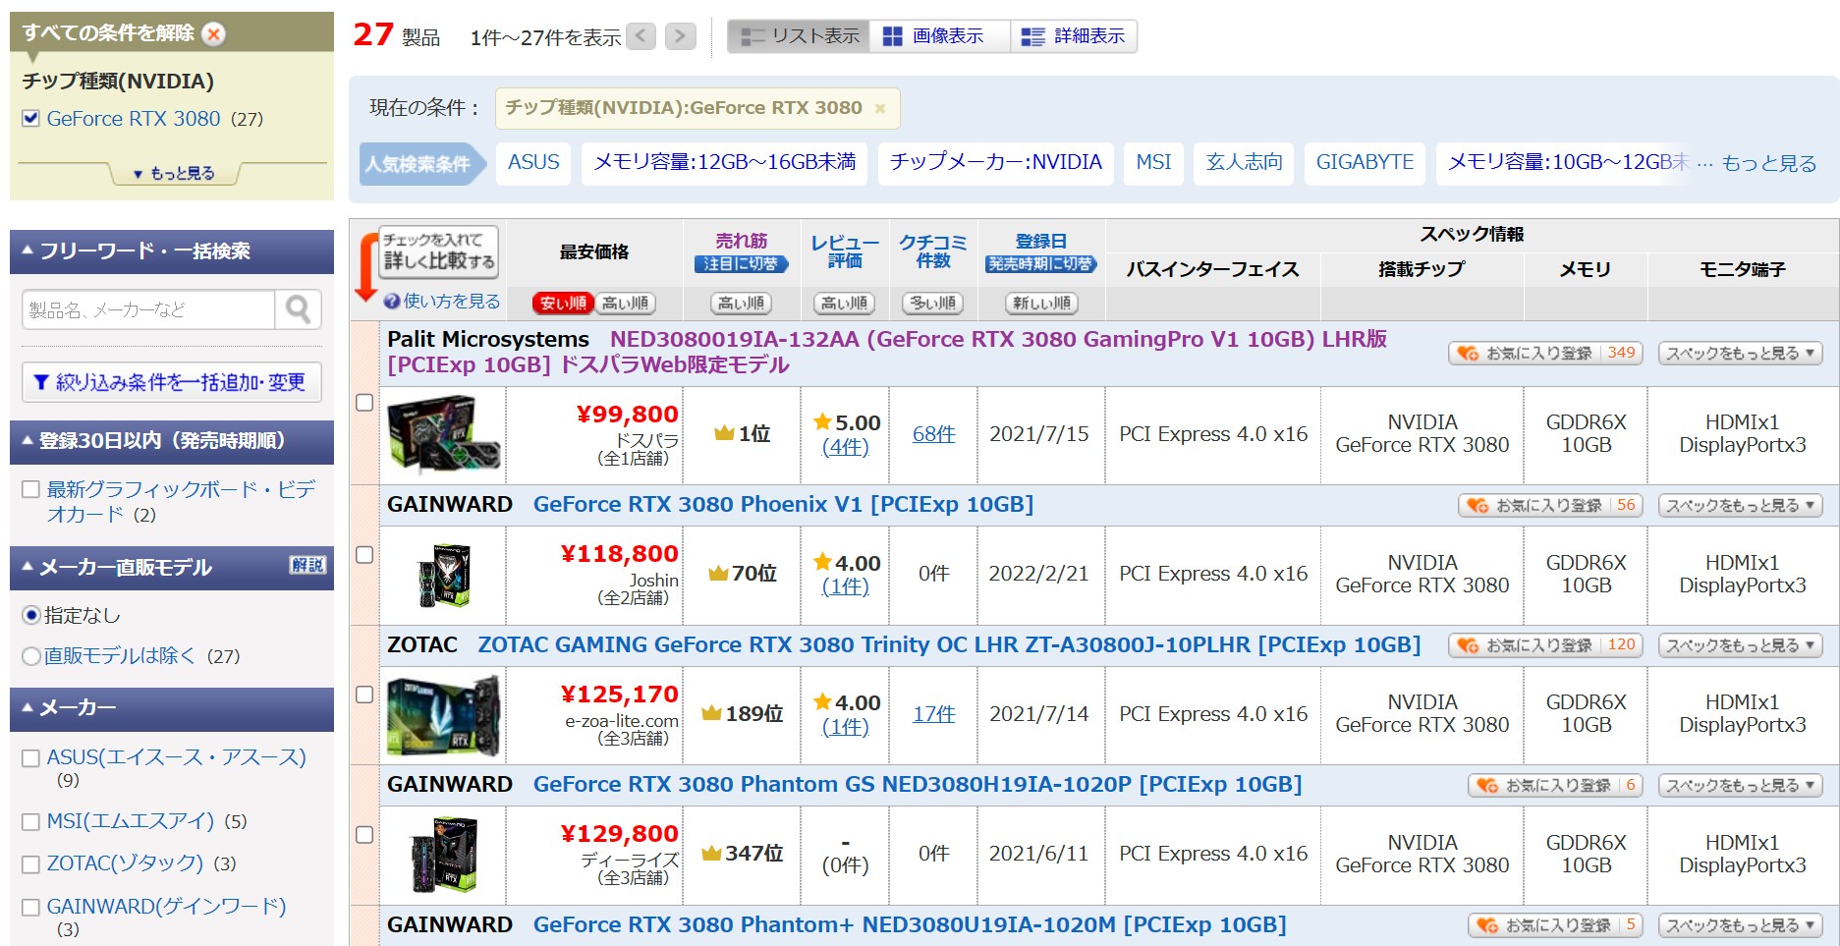
Task: Collapse メーカー直販モデル section header
Action: 172,568
